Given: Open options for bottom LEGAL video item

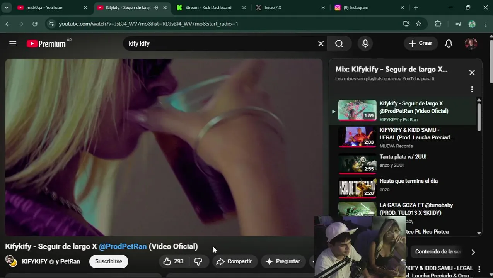Looking at the screenshot, I should pyautogui.click(x=479, y=269).
